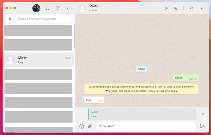
Task: Click the message field containing 'Come stai?'
Action: pos(146,126)
